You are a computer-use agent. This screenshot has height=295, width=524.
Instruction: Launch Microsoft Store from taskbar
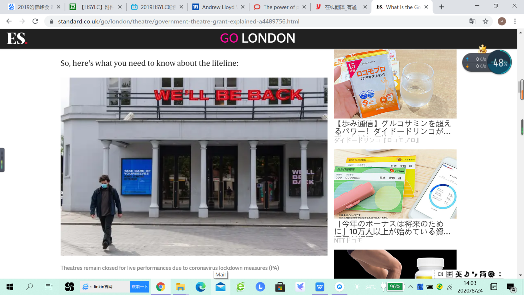click(x=280, y=287)
